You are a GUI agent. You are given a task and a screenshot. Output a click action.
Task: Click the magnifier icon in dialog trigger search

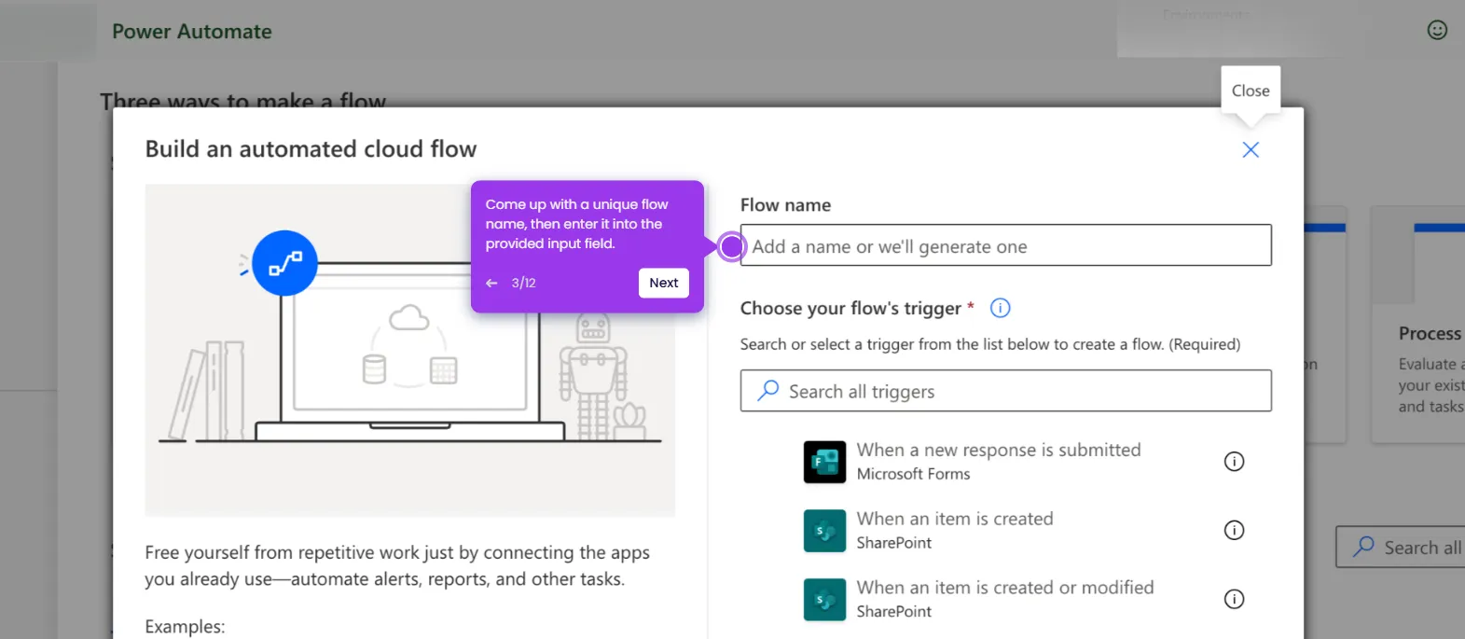pyautogui.click(x=768, y=391)
